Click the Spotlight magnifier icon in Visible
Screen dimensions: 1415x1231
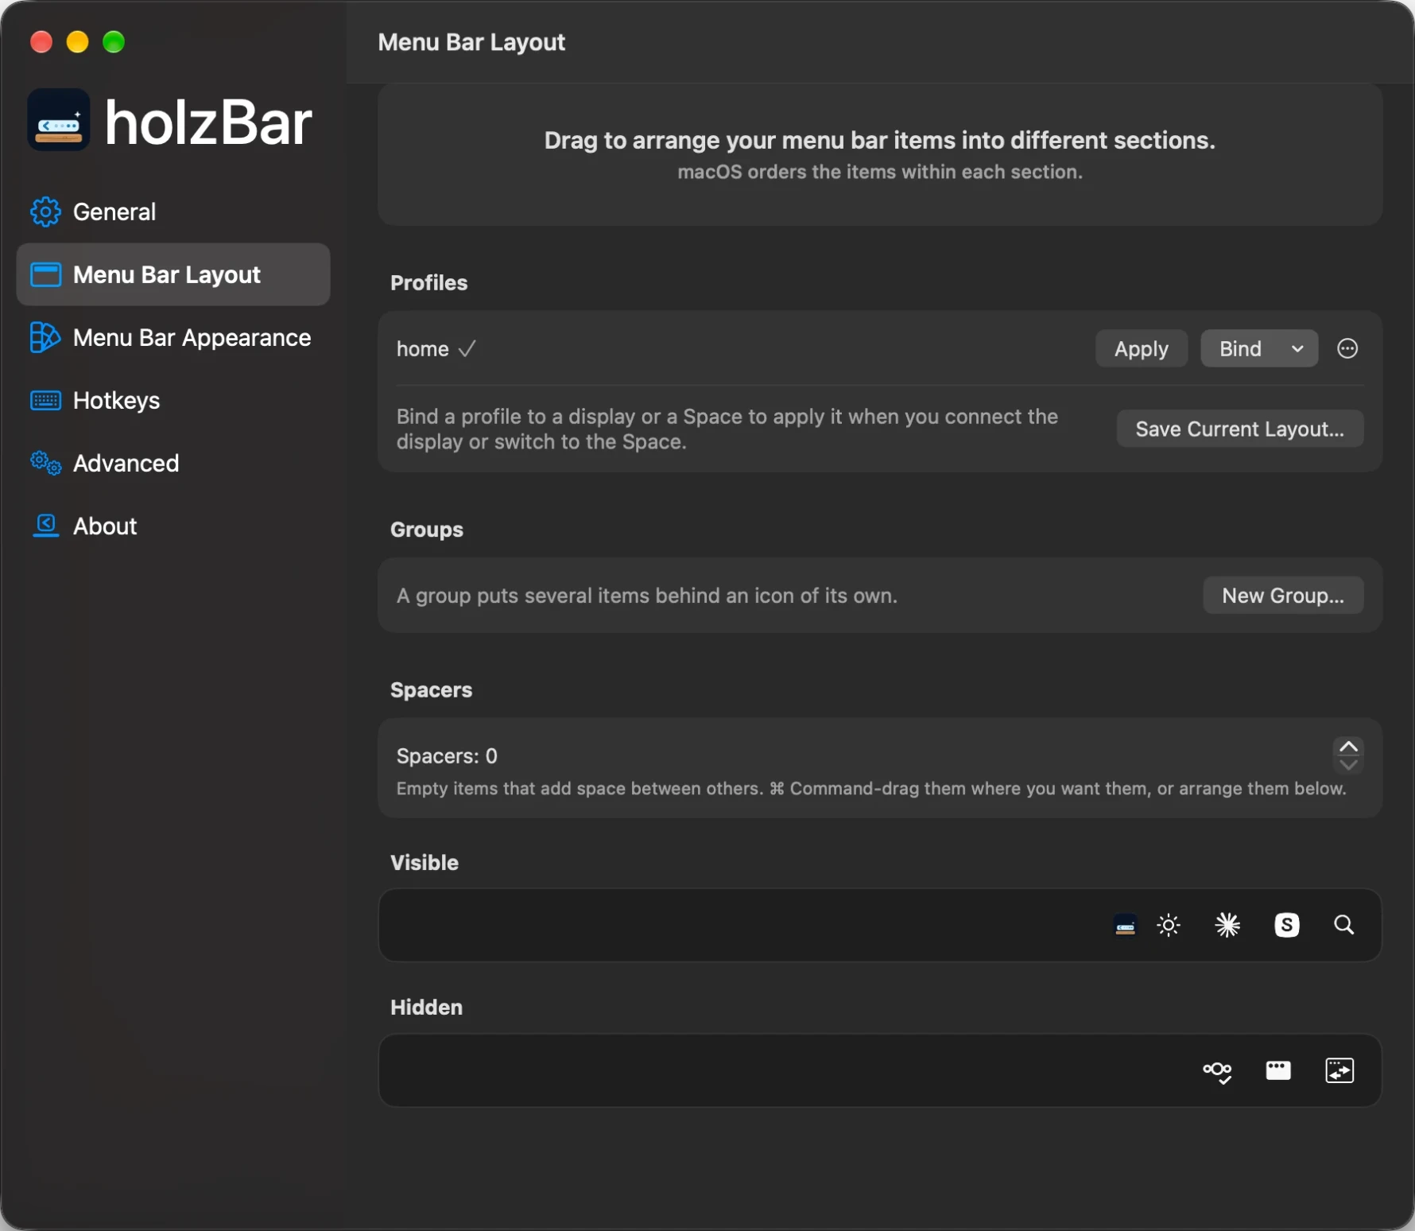[1343, 926]
